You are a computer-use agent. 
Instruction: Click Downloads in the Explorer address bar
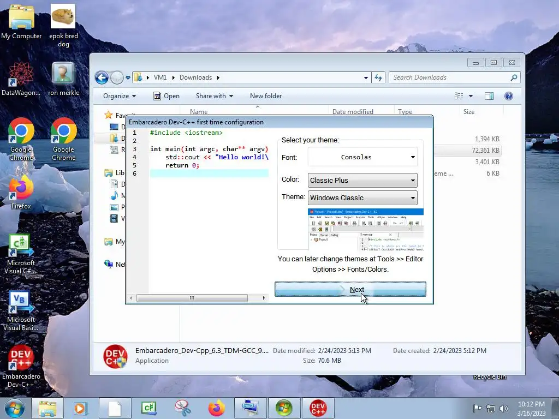click(196, 77)
